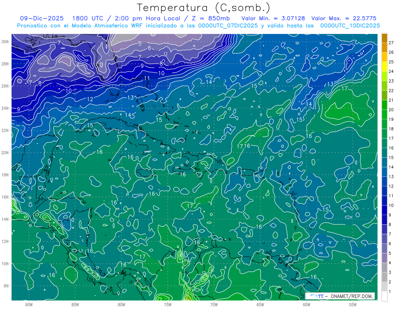Image resolution: width=400 pixels, height=309 pixels.
Task: Click the 14N latitude axis label
Action: click(x=6, y=219)
